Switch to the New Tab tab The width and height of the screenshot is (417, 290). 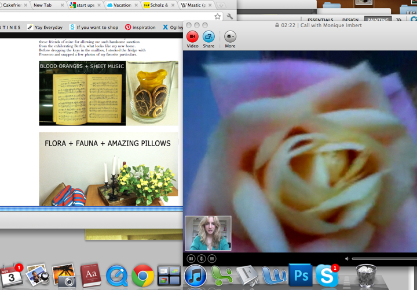tap(45, 5)
